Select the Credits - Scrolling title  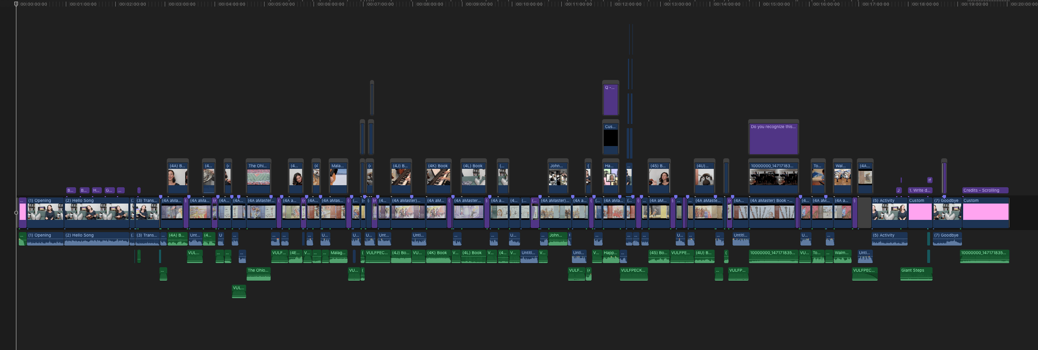click(x=985, y=190)
